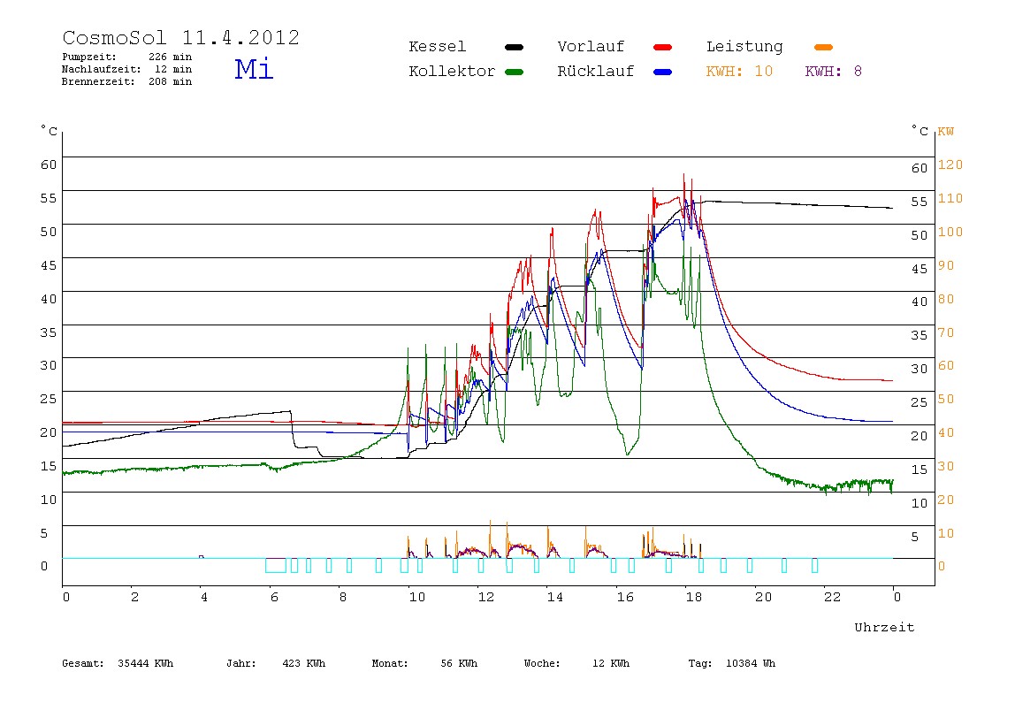This screenshot has height=718, width=1015.
Task: Click the 'Pumpzeit:' label
Action: [x=88, y=57]
